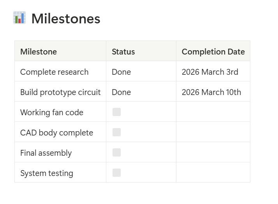Select the CAD body complete cell
The width and height of the screenshot is (278, 204).
click(56, 133)
